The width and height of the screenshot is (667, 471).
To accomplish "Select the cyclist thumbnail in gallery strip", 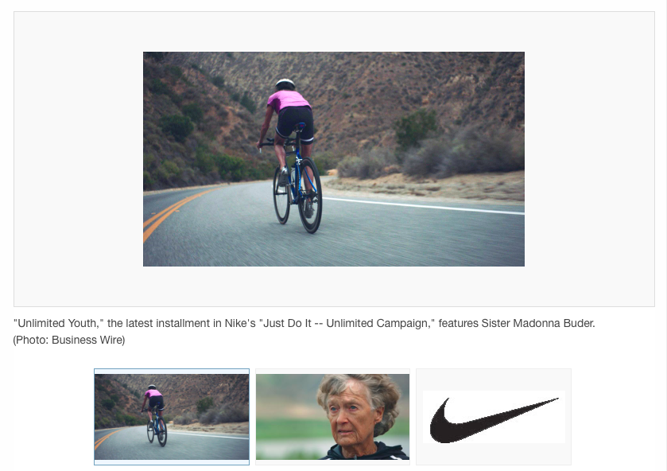I will click(x=172, y=417).
